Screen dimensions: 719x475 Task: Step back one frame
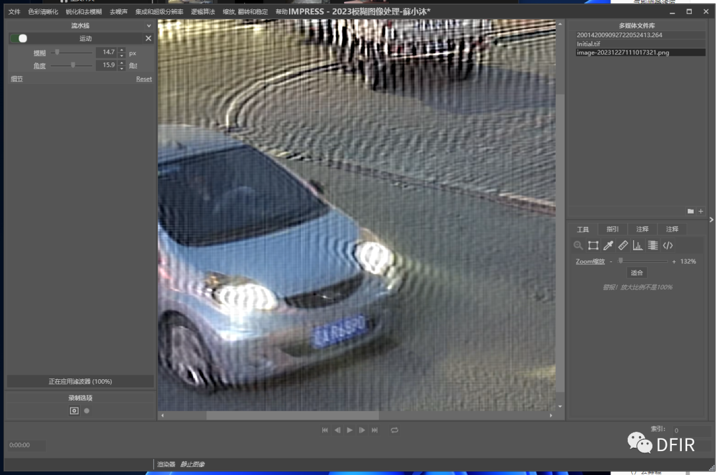(338, 430)
